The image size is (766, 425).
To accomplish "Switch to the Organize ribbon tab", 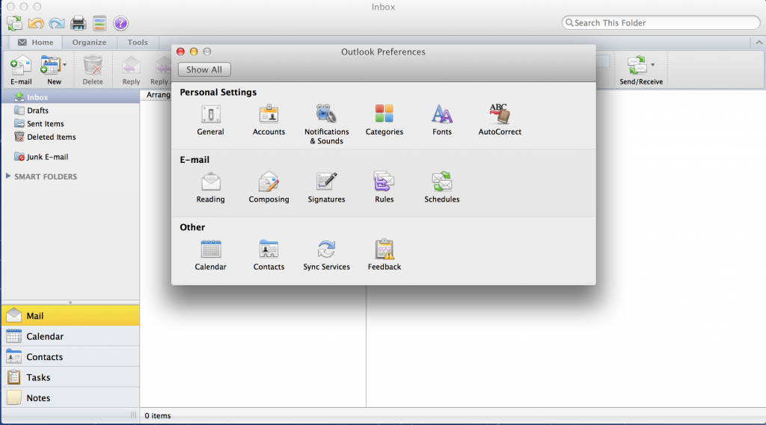I will tap(90, 43).
